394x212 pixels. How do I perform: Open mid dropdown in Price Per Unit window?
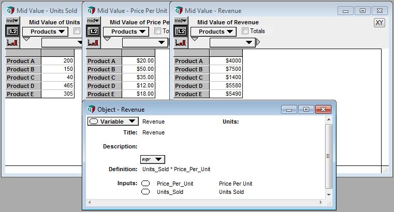click(93, 21)
